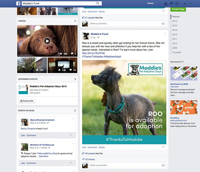Viewport: 200px width, 172px height.
Task: Like Maria Miranda Gresham's post
Action: pyautogui.click(x=23, y=135)
